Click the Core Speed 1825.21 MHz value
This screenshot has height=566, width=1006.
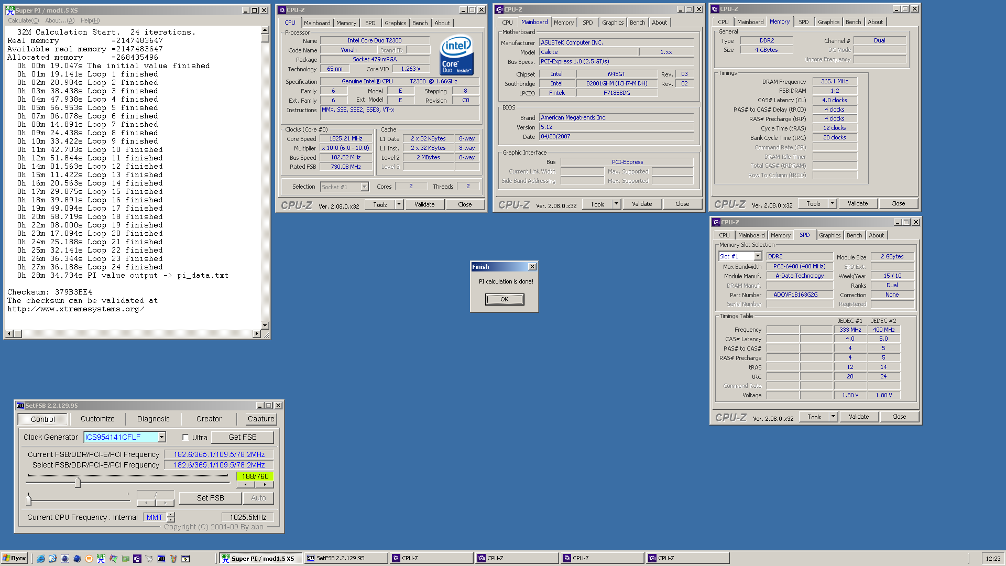(x=346, y=139)
